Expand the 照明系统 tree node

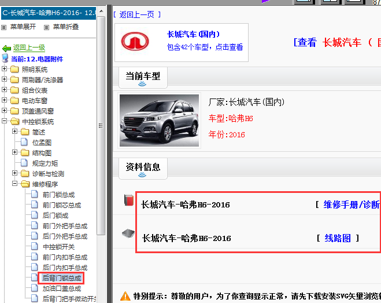4,69
